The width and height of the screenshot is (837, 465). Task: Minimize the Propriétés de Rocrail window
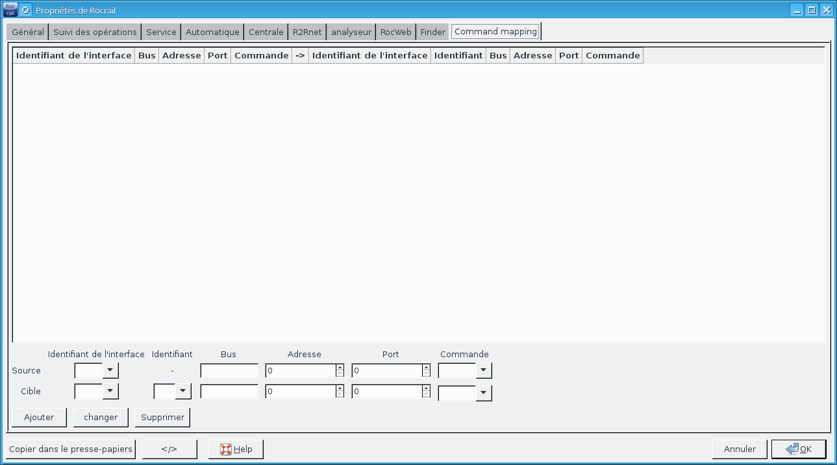[796, 10]
